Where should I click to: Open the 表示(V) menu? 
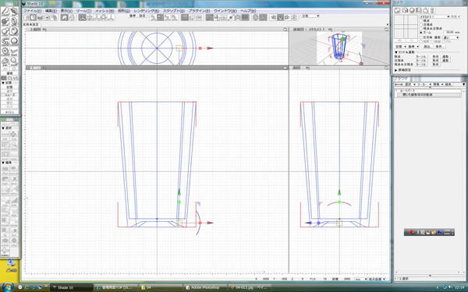[66, 11]
